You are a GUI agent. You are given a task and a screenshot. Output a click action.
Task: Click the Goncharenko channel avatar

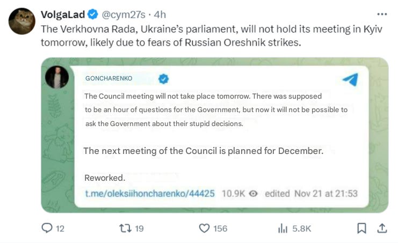click(x=57, y=78)
